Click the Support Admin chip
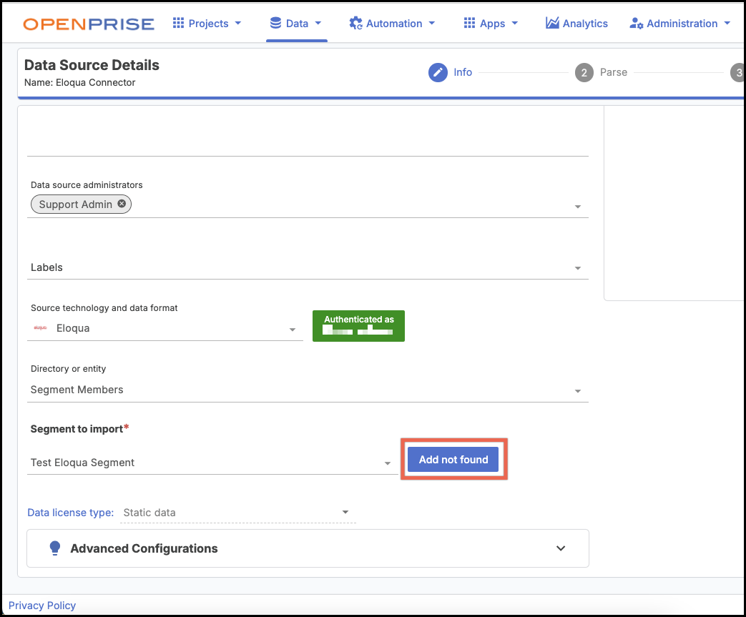 point(81,204)
